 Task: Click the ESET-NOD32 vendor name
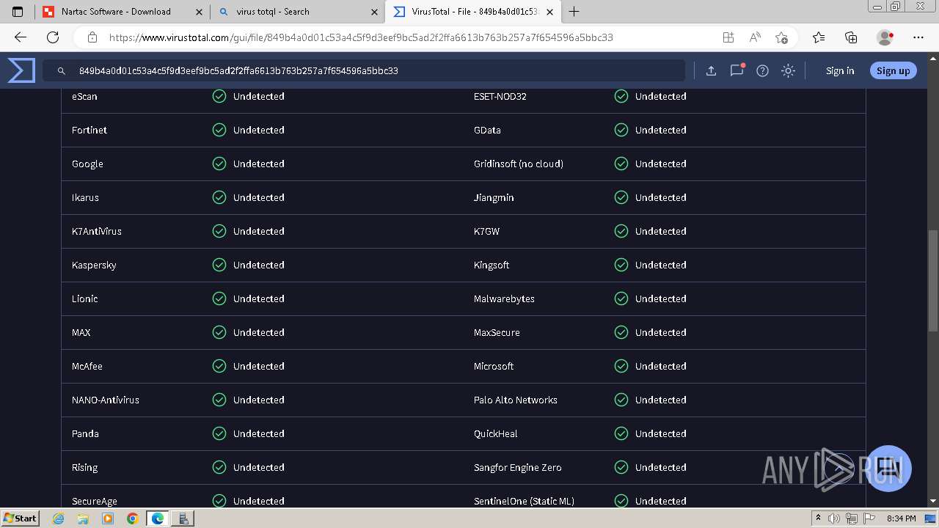click(500, 96)
